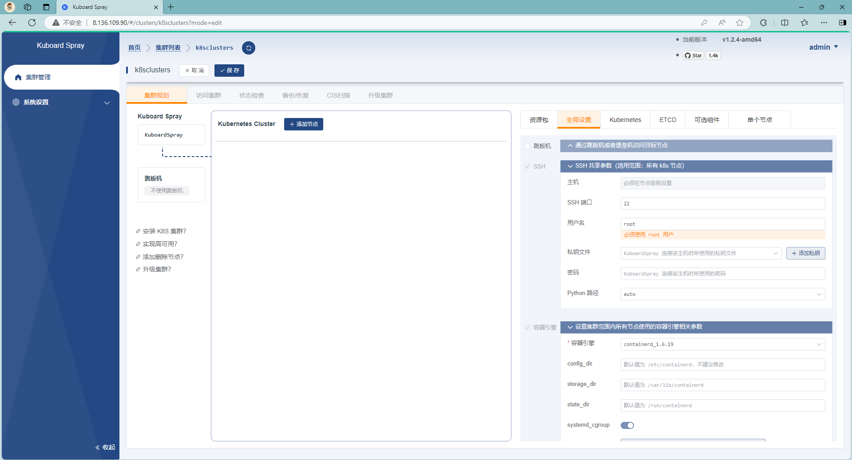Click the 添加节点 button

tap(304, 124)
